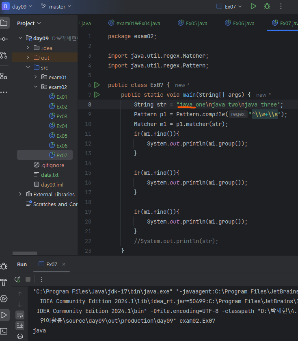Open data.txt file in project tree
Screen dimensions: 298x341
[x=50, y=175]
